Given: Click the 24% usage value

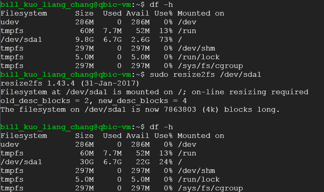Looking at the screenshot, I should [163, 162].
